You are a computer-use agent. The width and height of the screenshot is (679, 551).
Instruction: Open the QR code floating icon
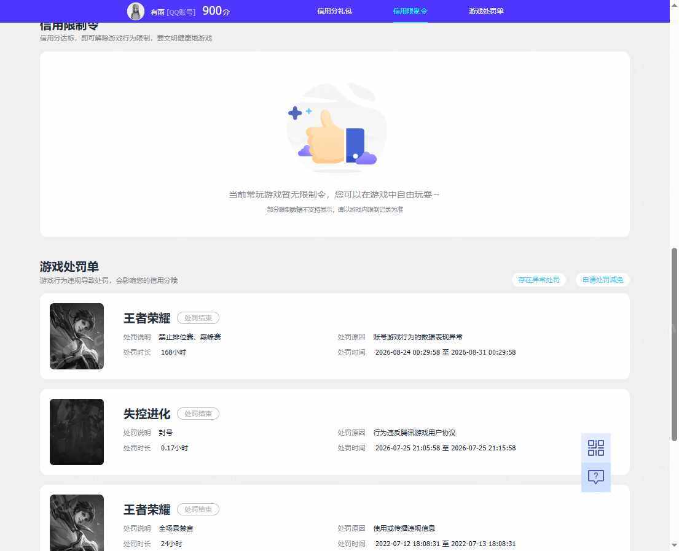tap(596, 448)
